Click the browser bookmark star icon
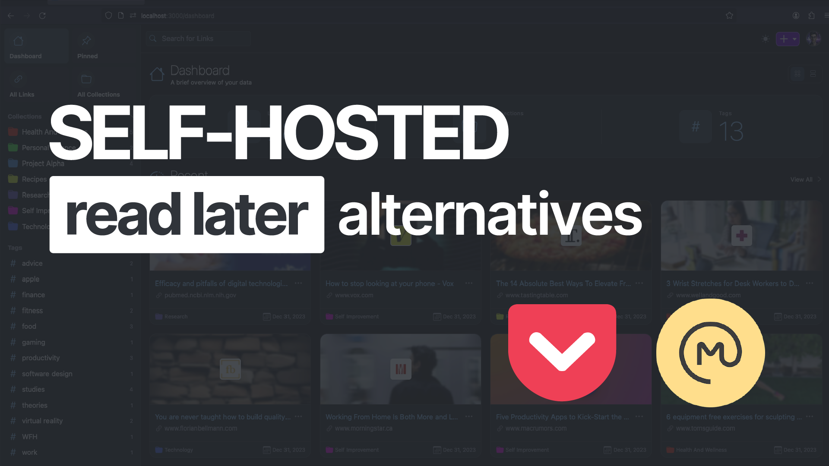Viewport: 829px width, 466px height. tap(729, 15)
